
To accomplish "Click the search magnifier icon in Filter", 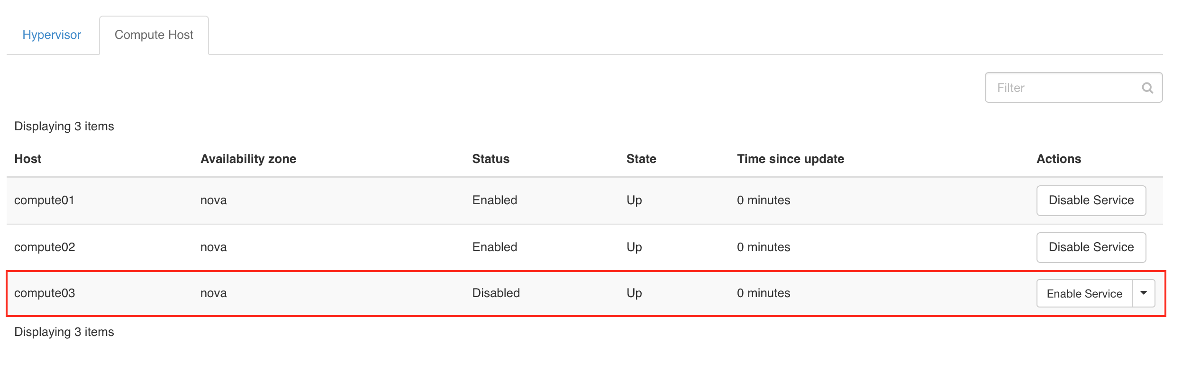I will 1147,88.
